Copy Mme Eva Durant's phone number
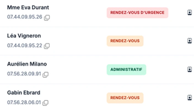Image resolution: width=194 pixels, height=109 pixels. (x=47, y=18)
